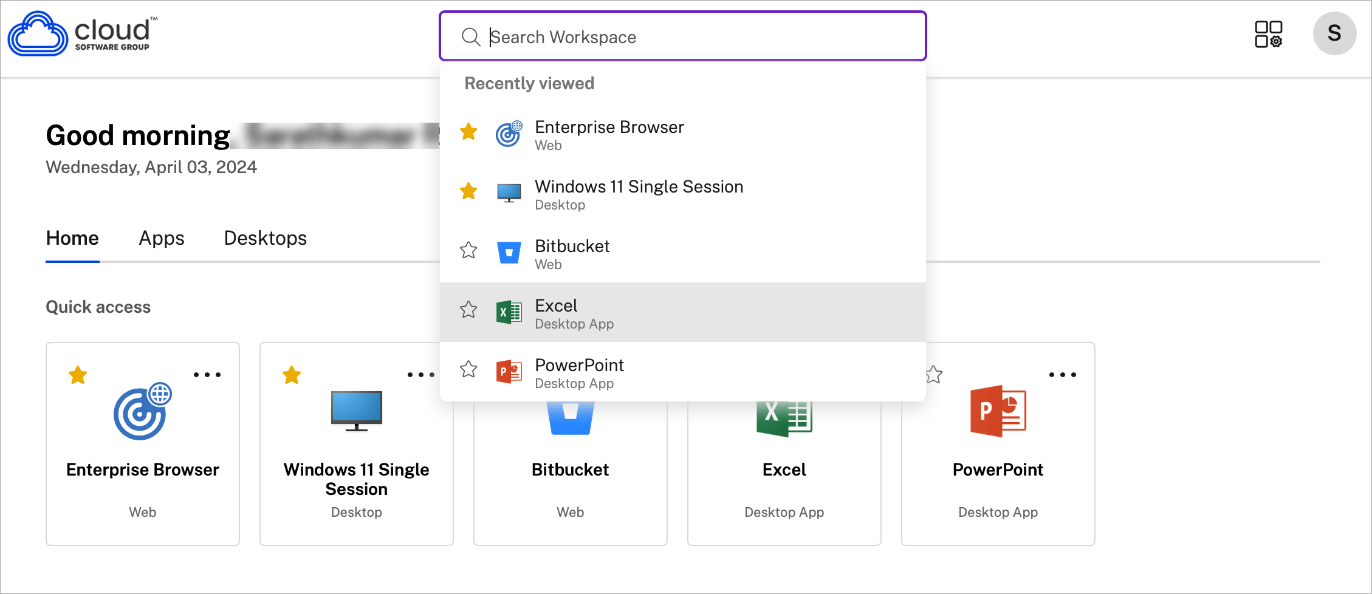Click the Bitbucket card title
The height and width of the screenshot is (594, 1372).
(x=571, y=469)
